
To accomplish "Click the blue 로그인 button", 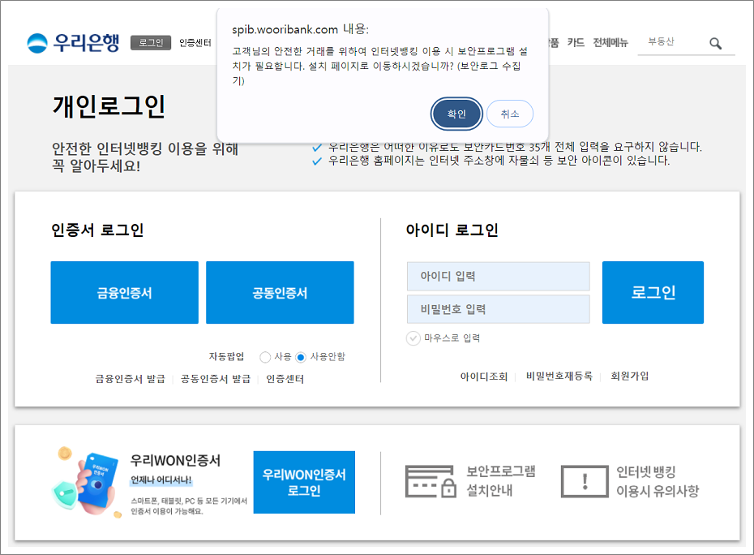I will point(653,293).
